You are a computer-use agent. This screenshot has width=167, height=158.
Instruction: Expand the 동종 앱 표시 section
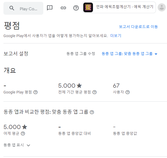click(x=17, y=145)
